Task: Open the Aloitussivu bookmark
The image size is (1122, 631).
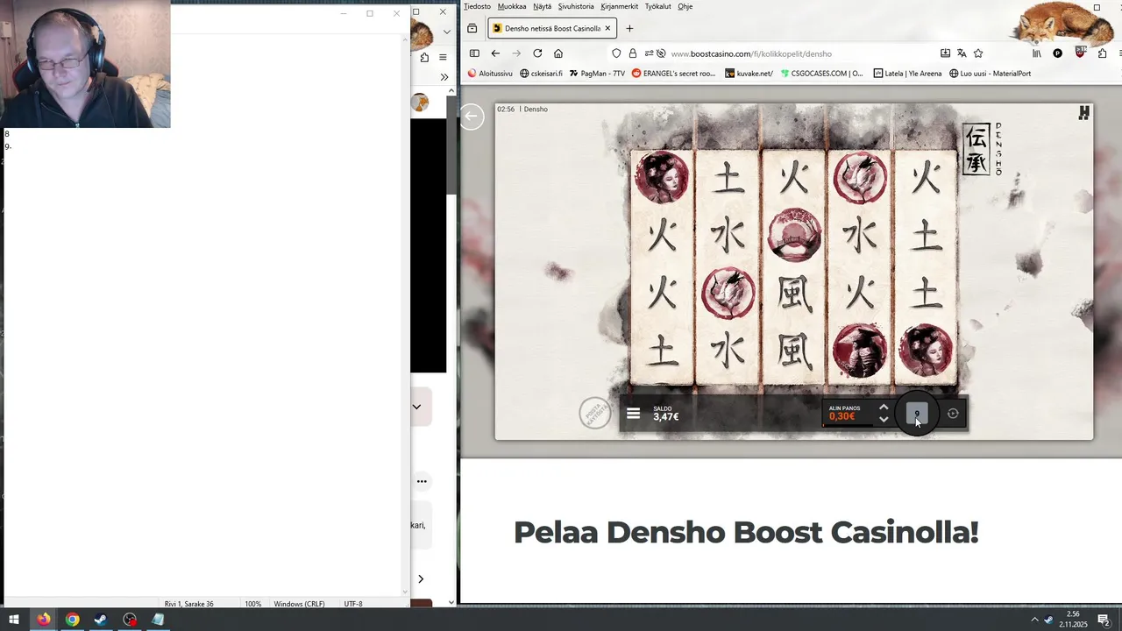Action: pos(490,74)
